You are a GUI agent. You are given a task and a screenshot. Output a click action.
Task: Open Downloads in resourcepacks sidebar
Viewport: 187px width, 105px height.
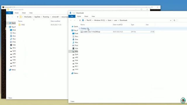[13, 36]
